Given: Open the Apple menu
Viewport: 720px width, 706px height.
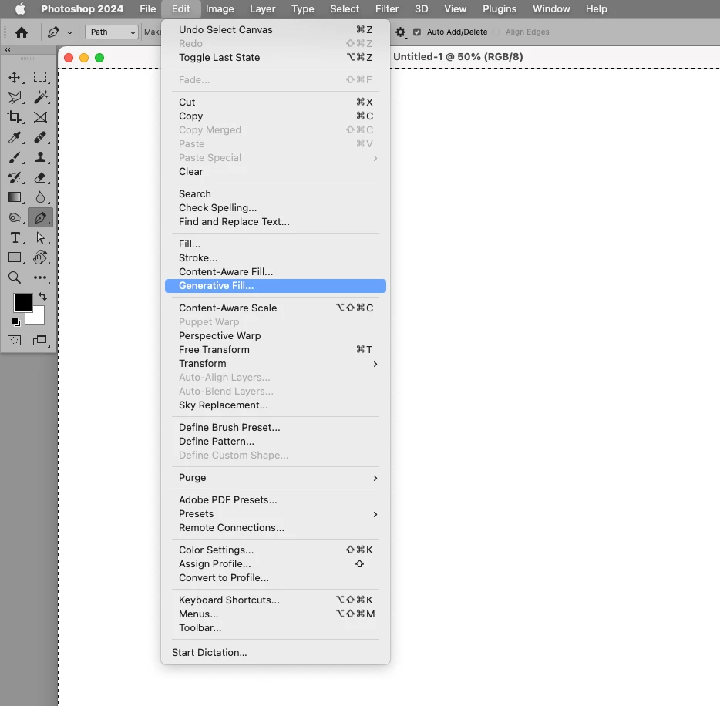Looking at the screenshot, I should click(20, 8).
